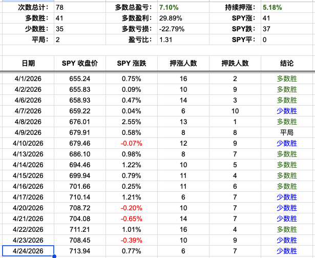Select 多数胜 result for 4/22/2026

point(287,229)
